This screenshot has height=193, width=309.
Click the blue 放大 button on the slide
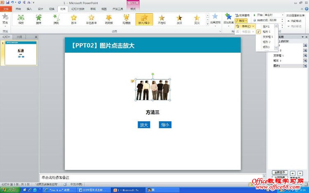tap(144, 125)
